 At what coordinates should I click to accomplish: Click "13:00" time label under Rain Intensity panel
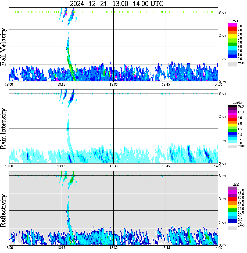pos(9,166)
